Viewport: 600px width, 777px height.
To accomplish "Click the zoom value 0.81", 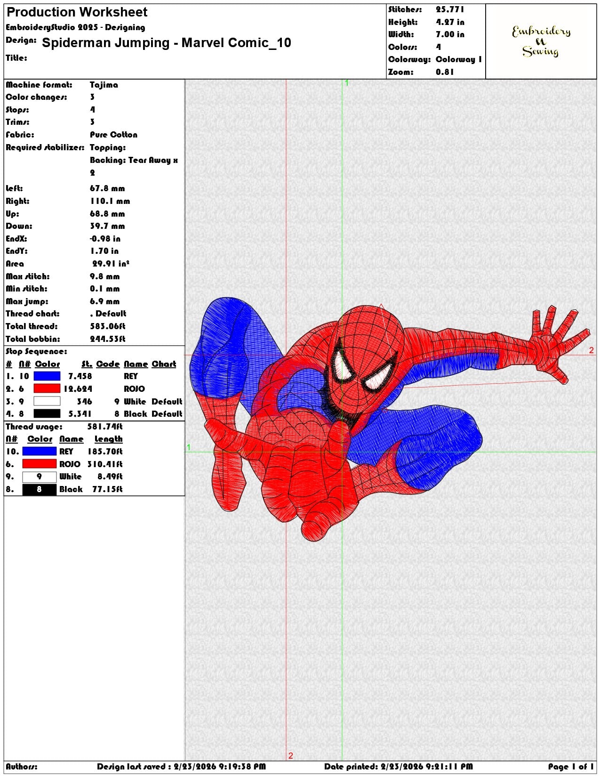I will pos(445,72).
